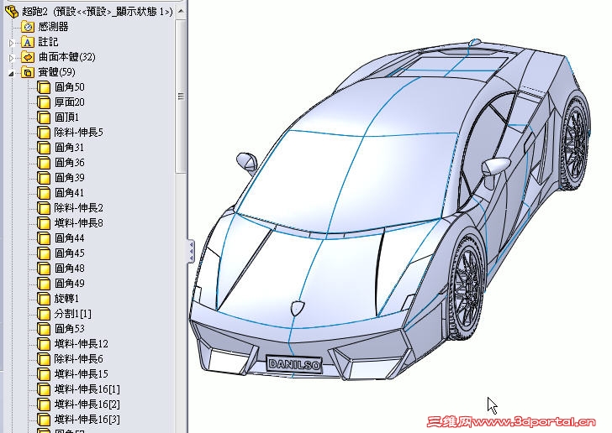Select body icon for 圓角44
This screenshot has width=612, height=433.
(44, 238)
